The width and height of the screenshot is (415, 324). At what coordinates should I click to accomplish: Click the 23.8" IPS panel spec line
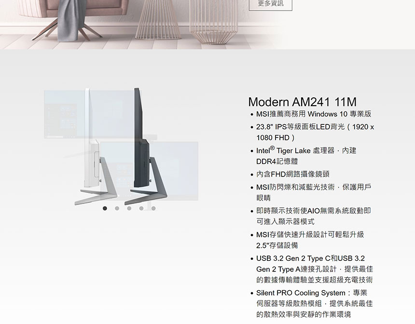[x=315, y=132]
